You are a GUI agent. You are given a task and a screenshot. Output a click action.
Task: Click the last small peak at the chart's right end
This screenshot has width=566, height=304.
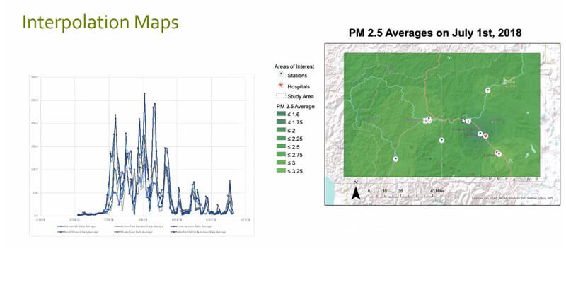pyautogui.click(x=229, y=182)
